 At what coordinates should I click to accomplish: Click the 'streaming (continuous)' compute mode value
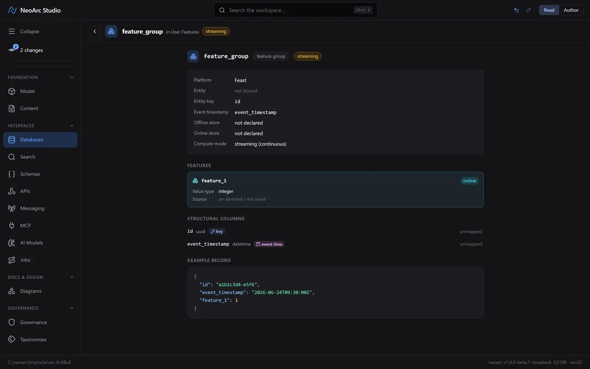(260, 144)
